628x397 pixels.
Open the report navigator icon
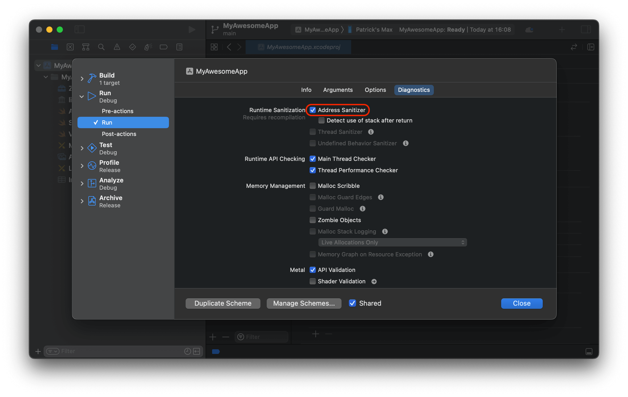(x=179, y=47)
